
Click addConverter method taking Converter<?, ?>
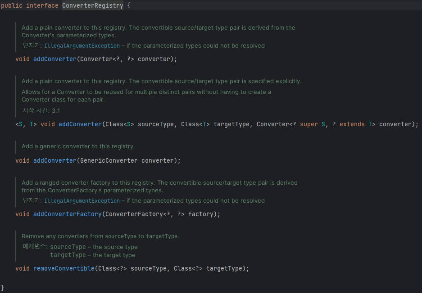click(x=55, y=59)
